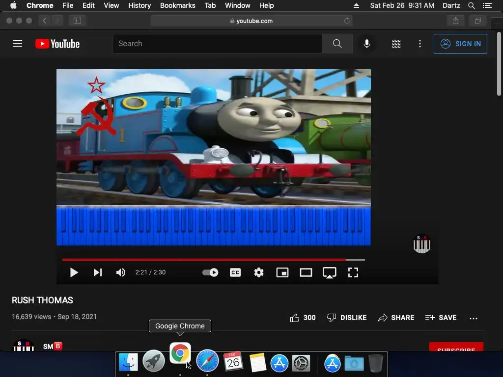Screen dimensions: 503x377
Task: Open Launchpad from the Dock
Action: pos(154,361)
